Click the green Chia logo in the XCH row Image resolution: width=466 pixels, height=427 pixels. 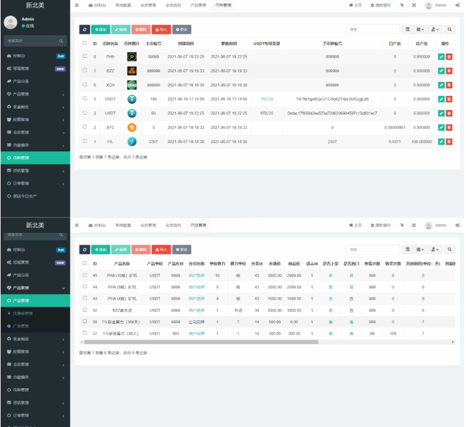pos(132,85)
